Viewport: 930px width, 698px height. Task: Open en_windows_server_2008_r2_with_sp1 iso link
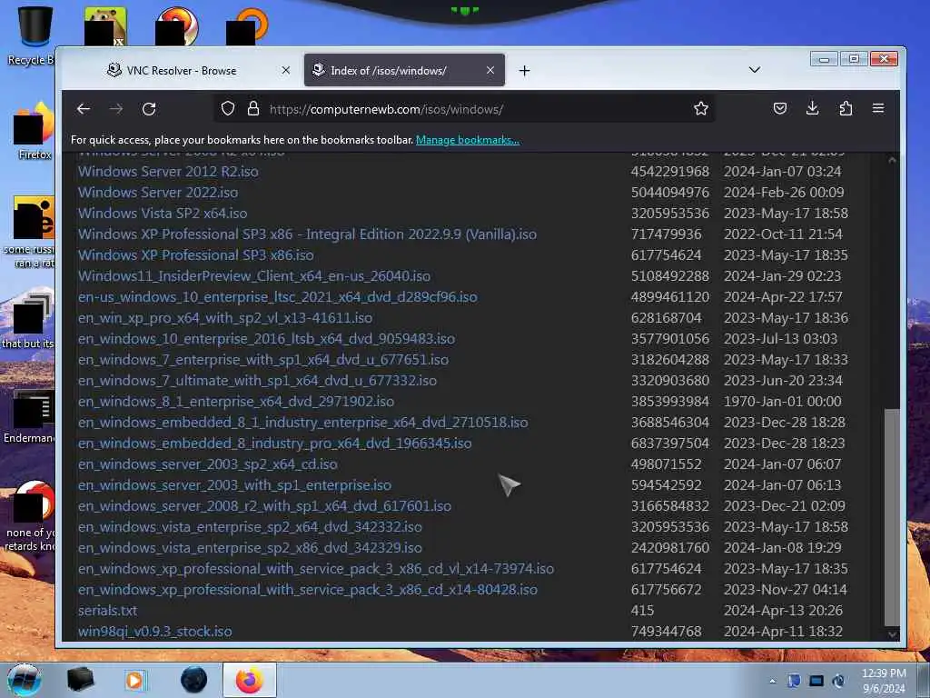(264, 505)
